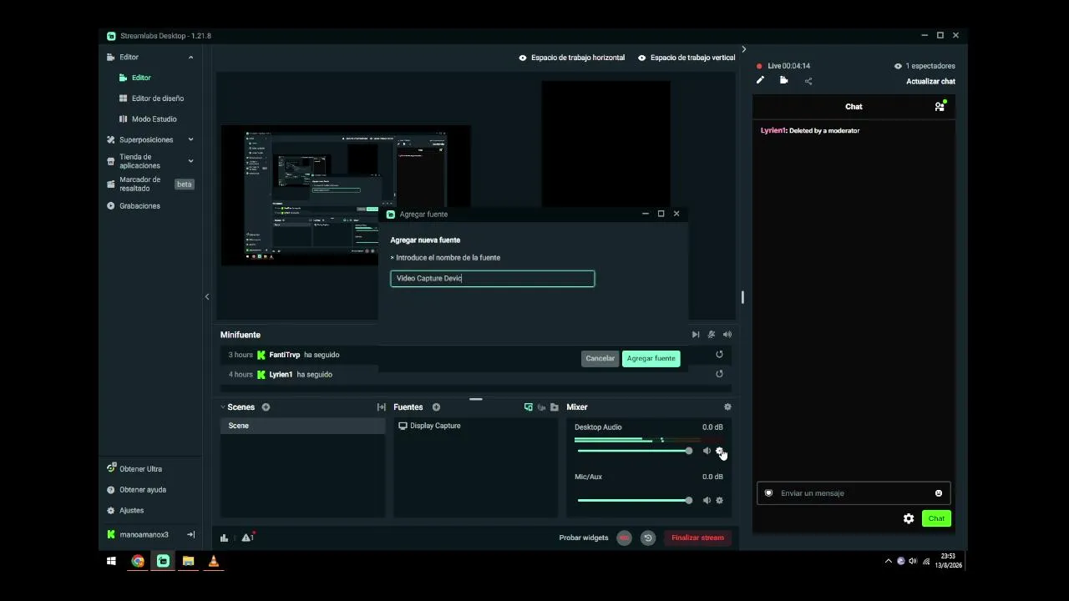Open File Explorer from taskbar
1069x601 pixels.
pyautogui.click(x=188, y=561)
